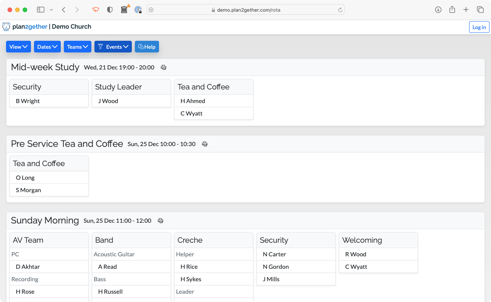
Task: Reload the page with the refresh icon
Action: click(340, 10)
